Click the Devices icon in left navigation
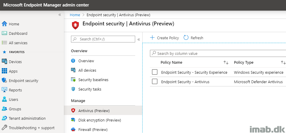Image resolution: width=286 pixels, height=133 pixels. click(4, 62)
